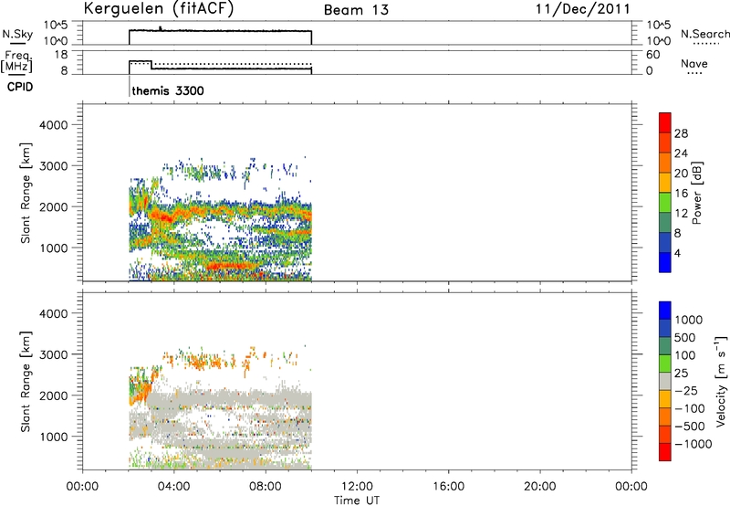This screenshot has width=730, height=506.
Task: Click '1000' on the velocity plot range axis
Action: (54, 437)
